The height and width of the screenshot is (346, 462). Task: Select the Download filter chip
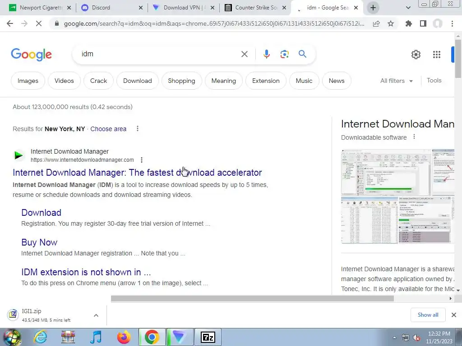pos(138,81)
